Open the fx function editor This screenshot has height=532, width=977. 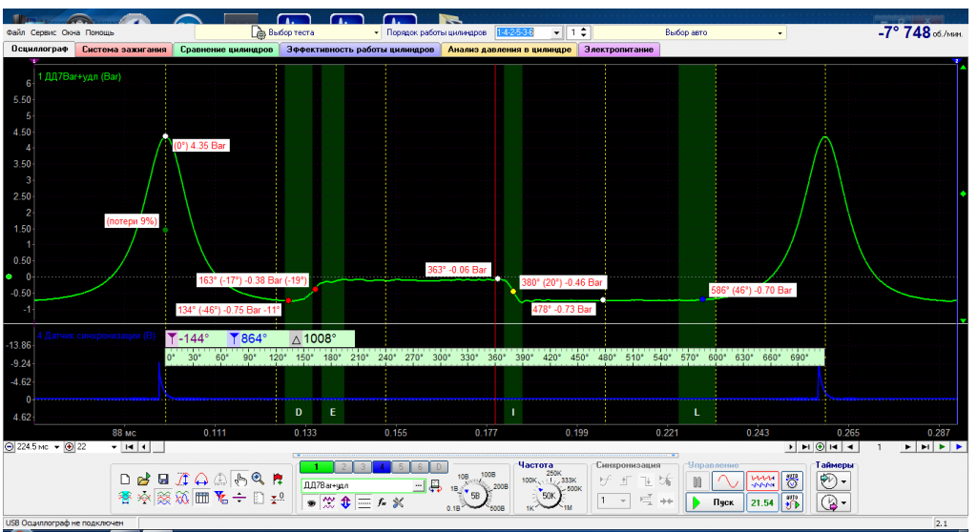click(x=382, y=502)
